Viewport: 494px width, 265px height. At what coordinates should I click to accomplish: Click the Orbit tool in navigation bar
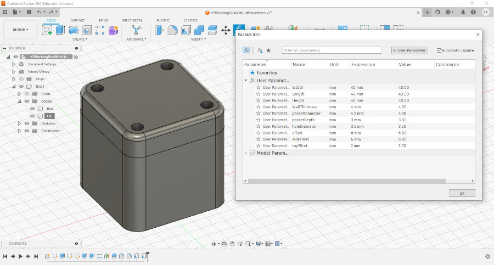pyautogui.click(x=214, y=244)
